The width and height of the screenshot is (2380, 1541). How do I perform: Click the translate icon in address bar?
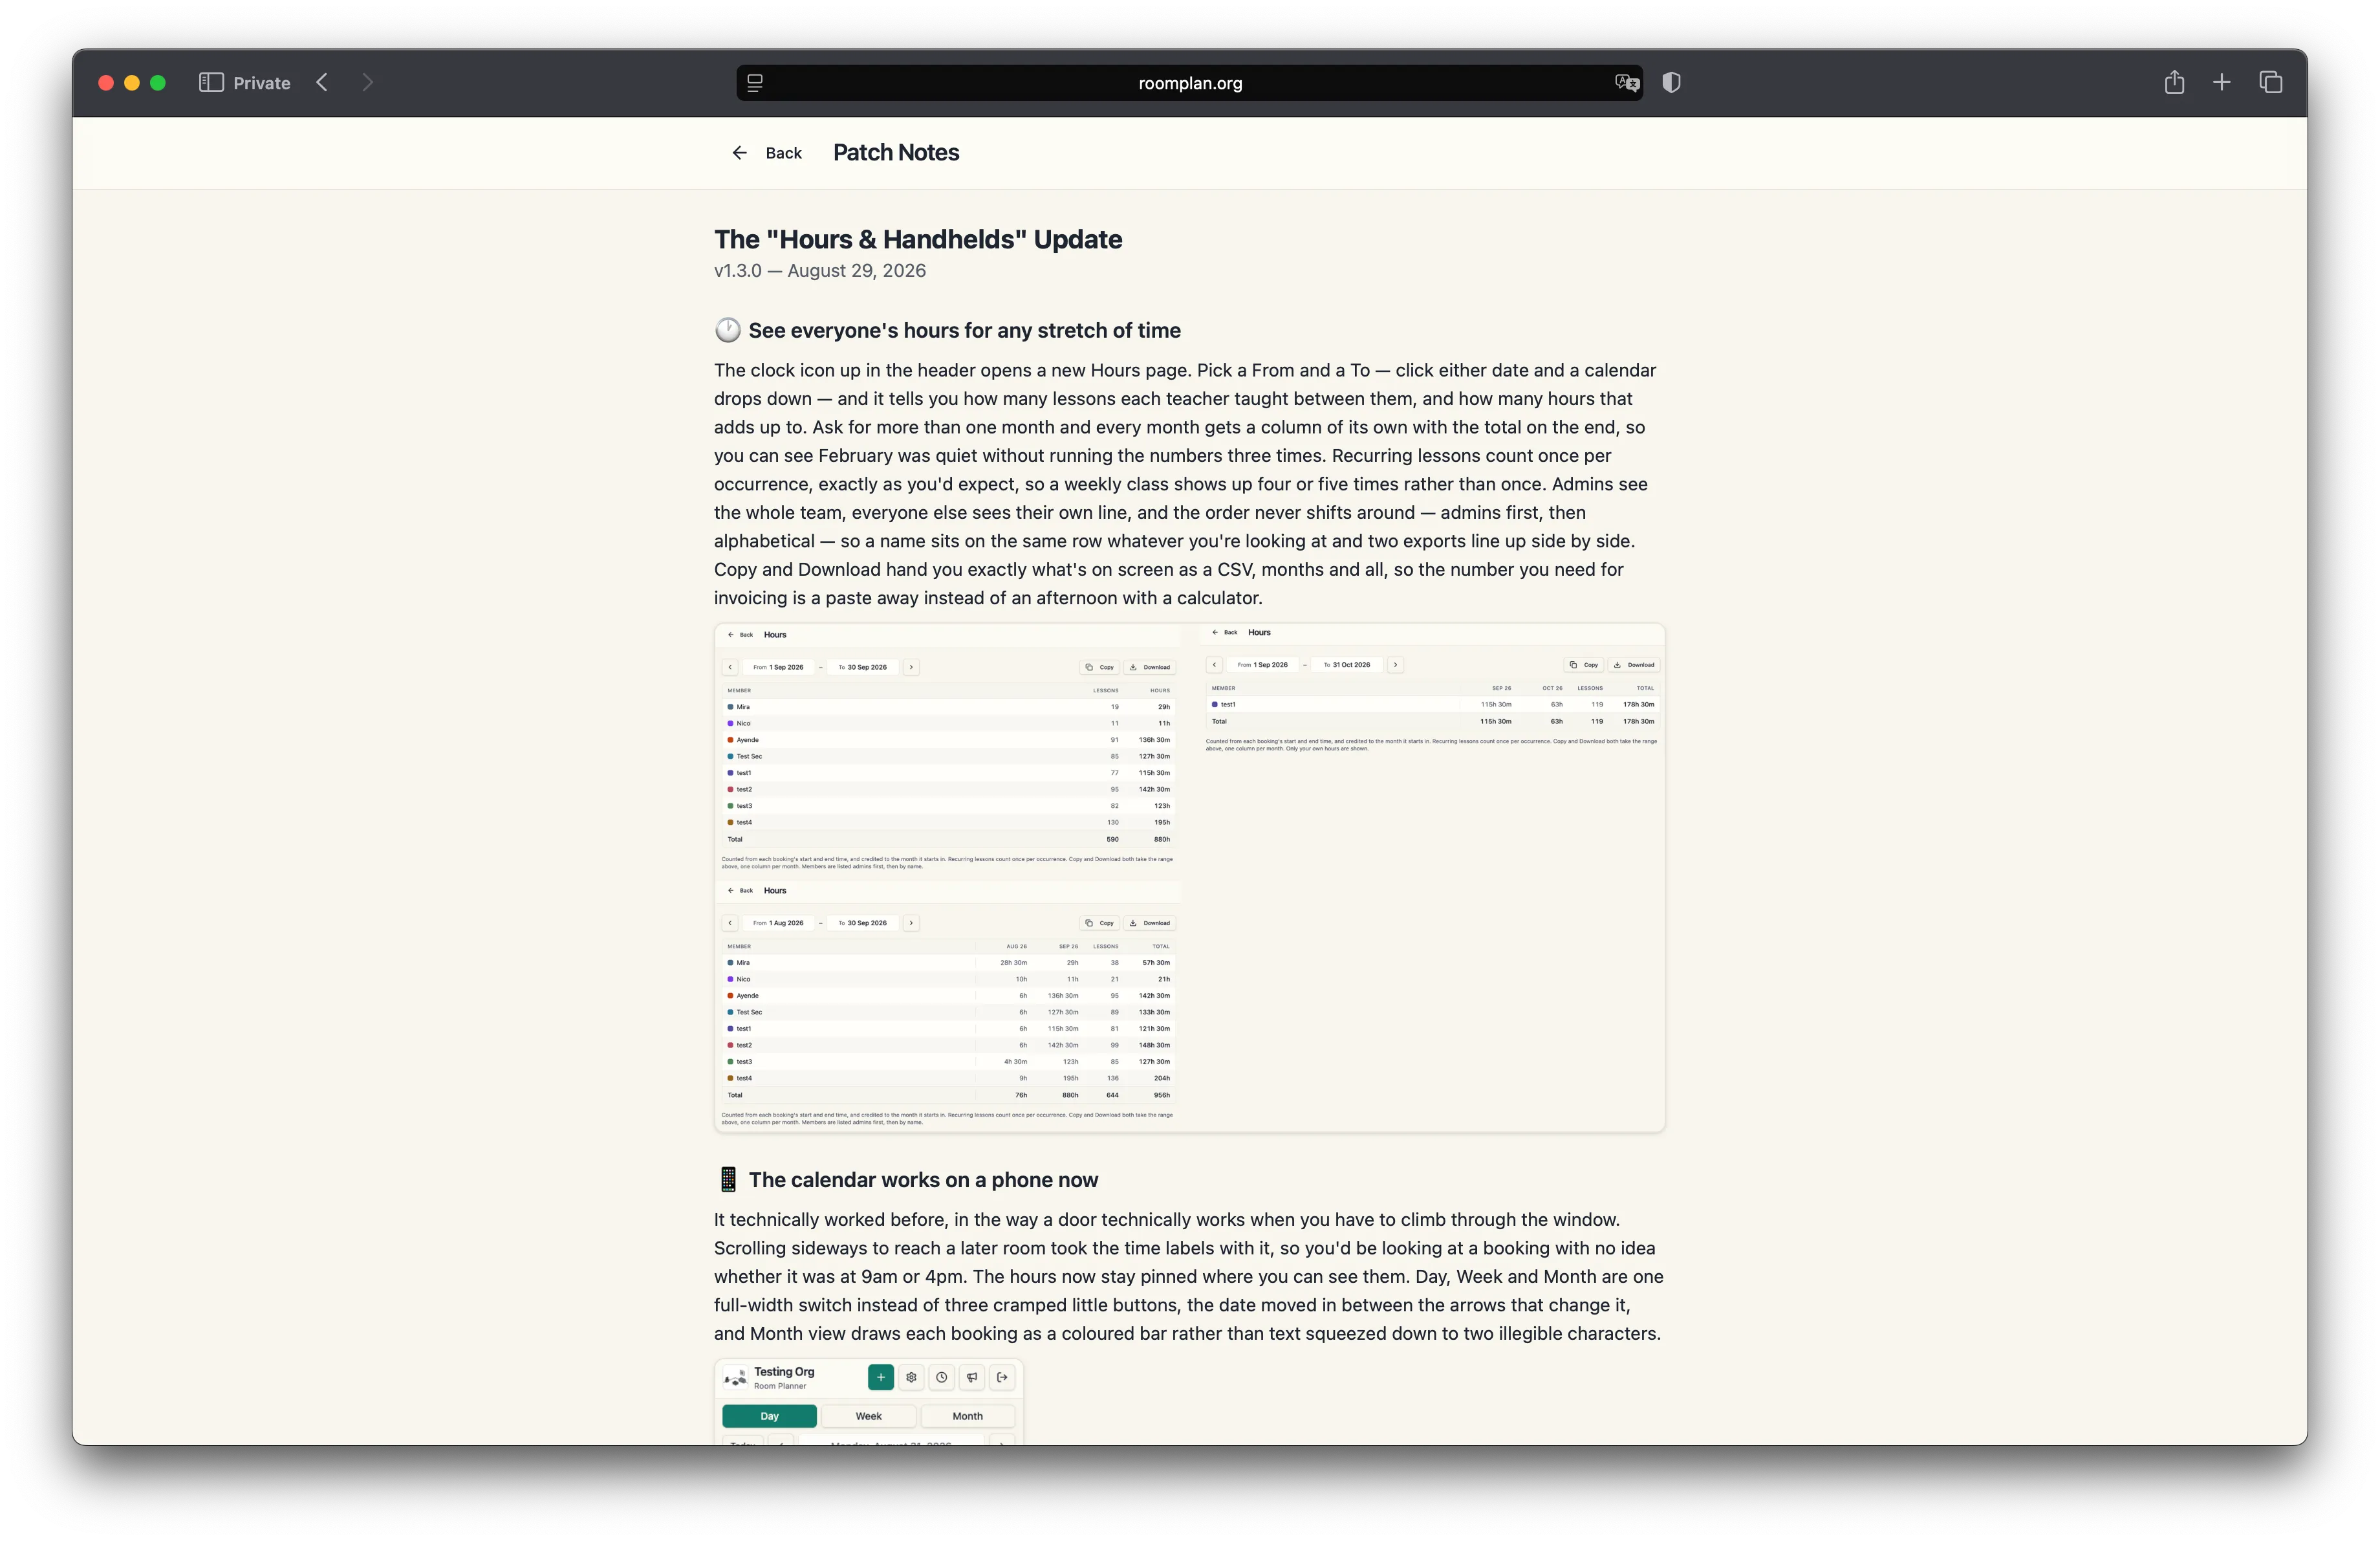tap(1627, 83)
